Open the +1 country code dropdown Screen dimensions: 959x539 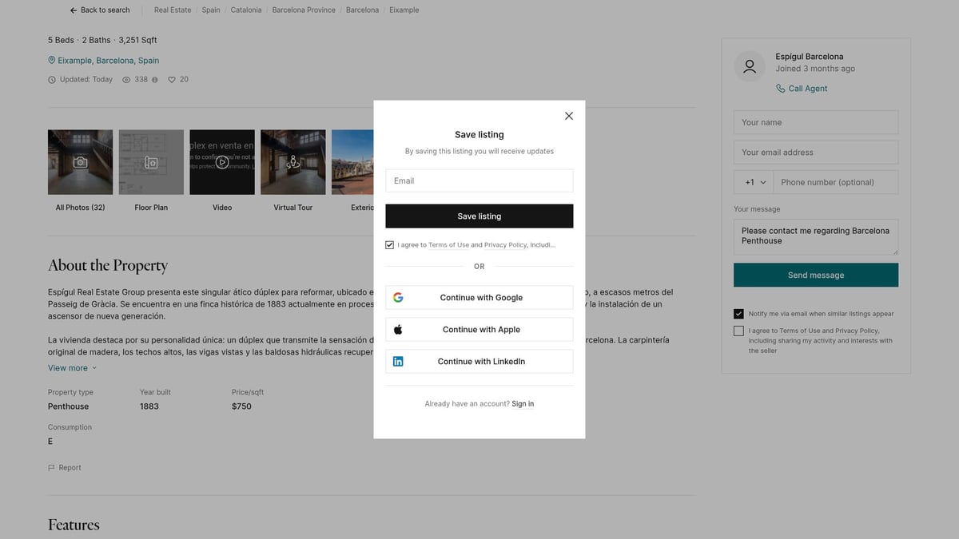[x=754, y=182]
